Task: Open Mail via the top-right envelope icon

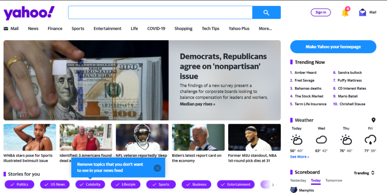Action: point(363,12)
